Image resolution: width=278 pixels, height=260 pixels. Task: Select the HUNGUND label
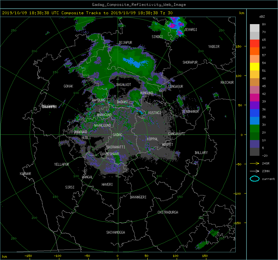click(146, 93)
